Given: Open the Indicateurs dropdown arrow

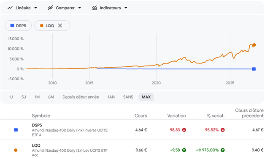Looking at the screenshot, I should click(126, 8).
